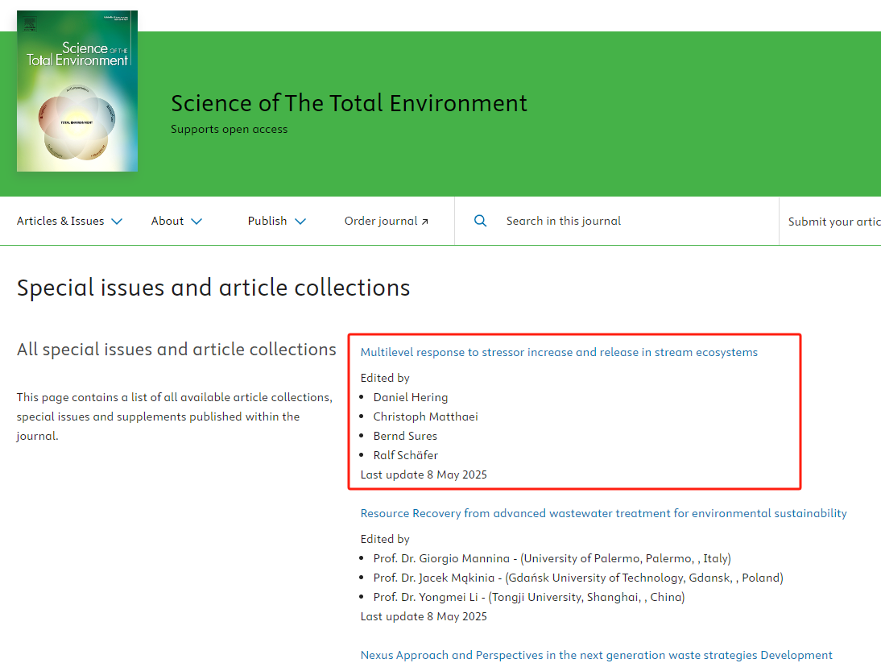Click the Special issues and article collections heading
The height and width of the screenshot is (663, 881).
point(213,288)
